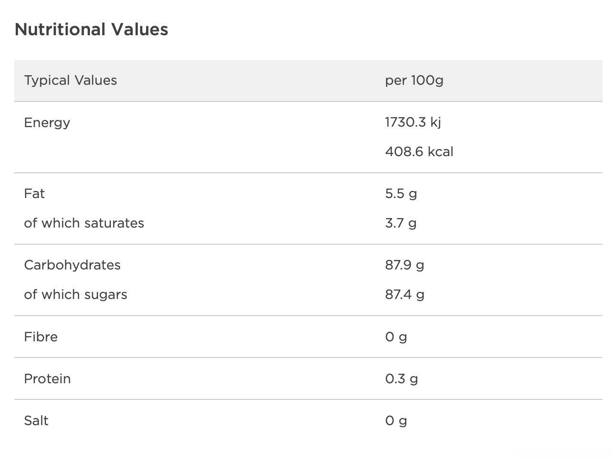Click the 3.7 g saturates value
612x458 pixels.
(x=401, y=223)
